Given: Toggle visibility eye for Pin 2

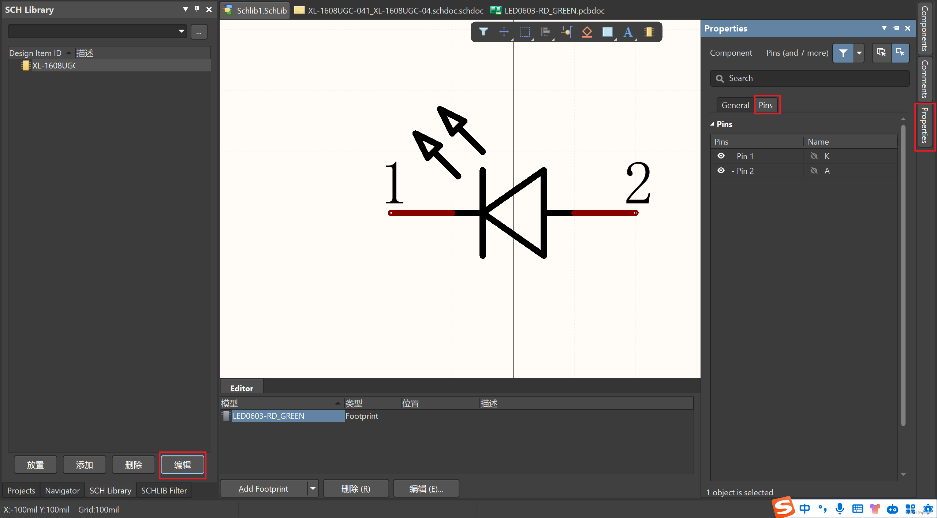Looking at the screenshot, I should [x=721, y=171].
